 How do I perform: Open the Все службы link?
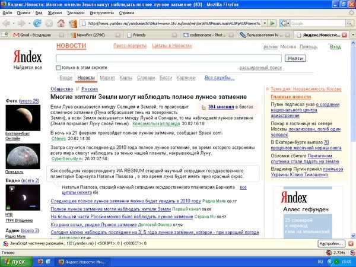[x=220, y=77]
